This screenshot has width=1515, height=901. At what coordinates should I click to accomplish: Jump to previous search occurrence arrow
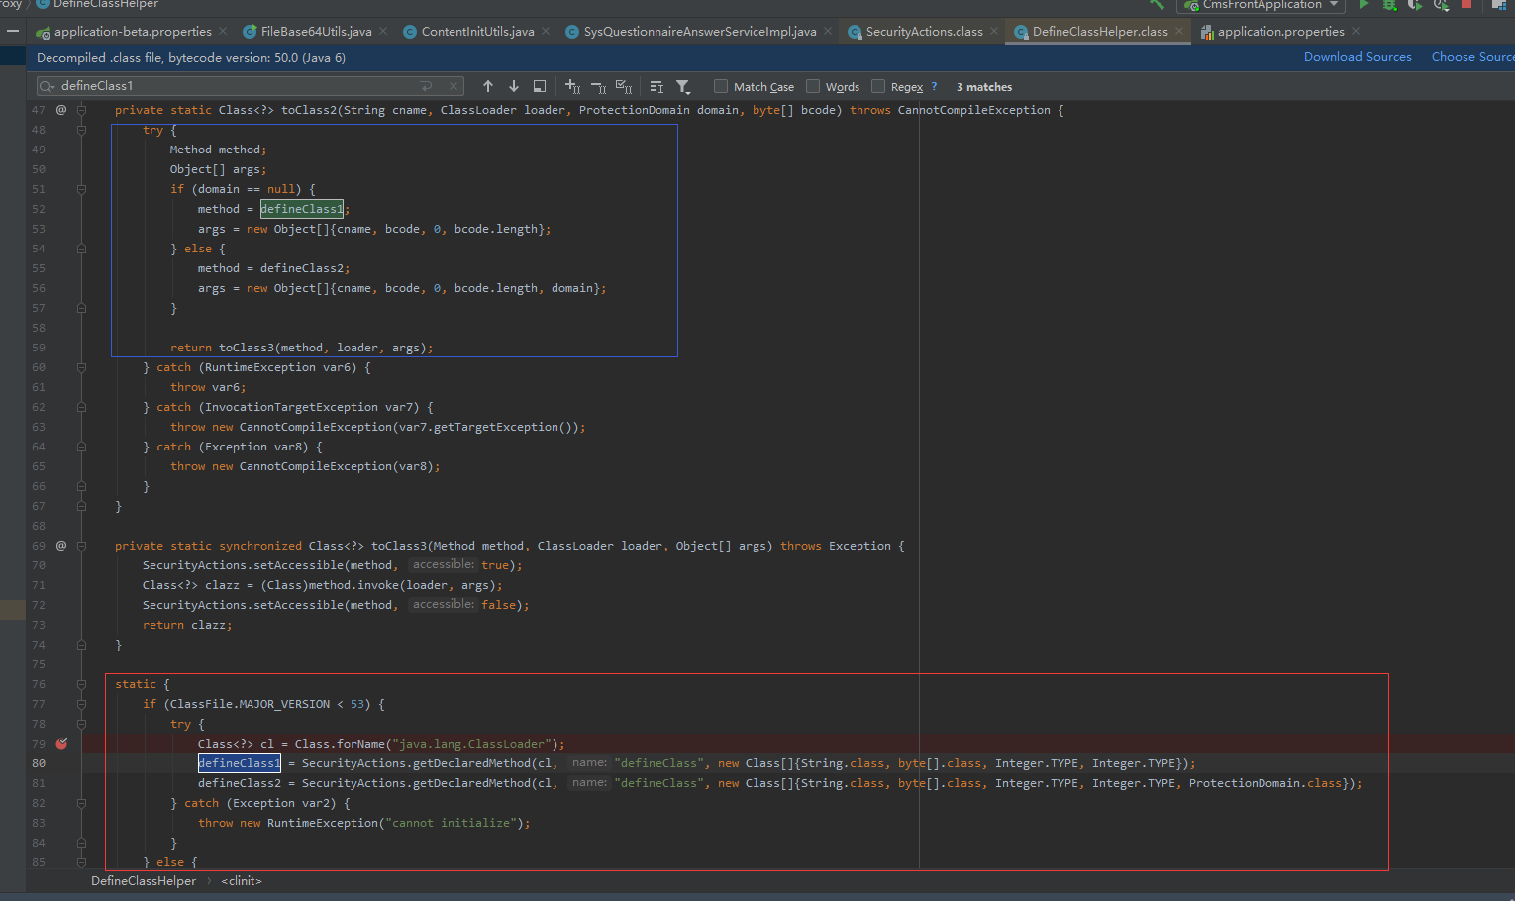488,87
